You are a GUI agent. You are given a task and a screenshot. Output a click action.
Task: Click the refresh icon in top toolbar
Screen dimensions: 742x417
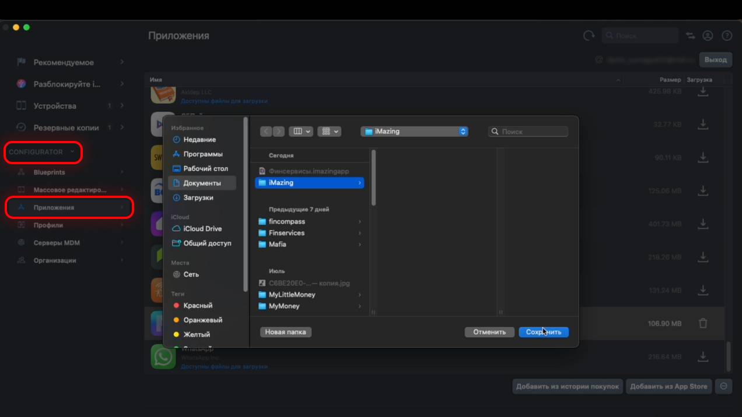pyautogui.click(x=589, y=36)
